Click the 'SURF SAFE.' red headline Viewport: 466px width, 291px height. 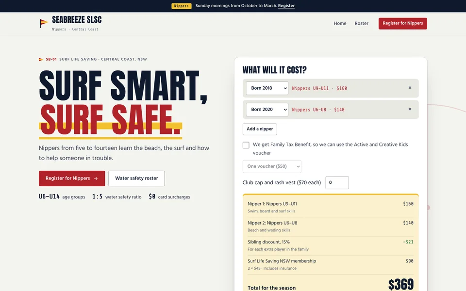[110, 119]
